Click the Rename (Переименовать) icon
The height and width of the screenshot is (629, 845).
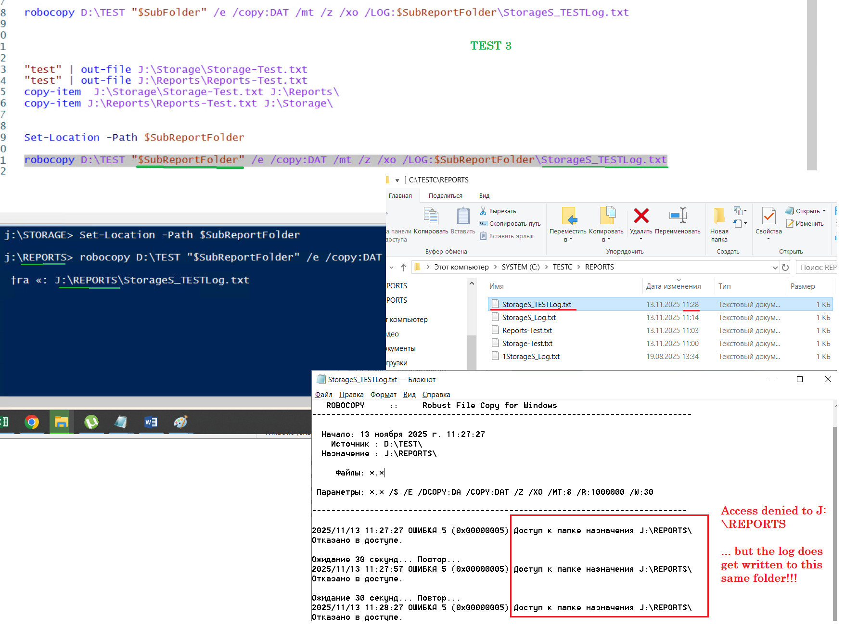678,216
